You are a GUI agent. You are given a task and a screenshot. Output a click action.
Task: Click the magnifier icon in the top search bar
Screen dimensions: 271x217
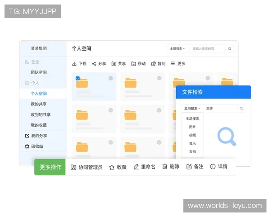click(x=230, y=49)
